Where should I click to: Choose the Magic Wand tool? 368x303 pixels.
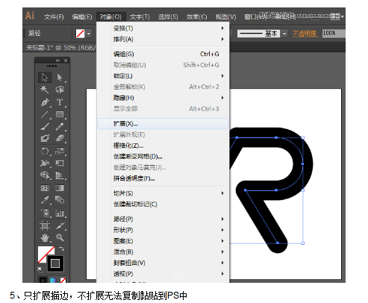[45, 90]
